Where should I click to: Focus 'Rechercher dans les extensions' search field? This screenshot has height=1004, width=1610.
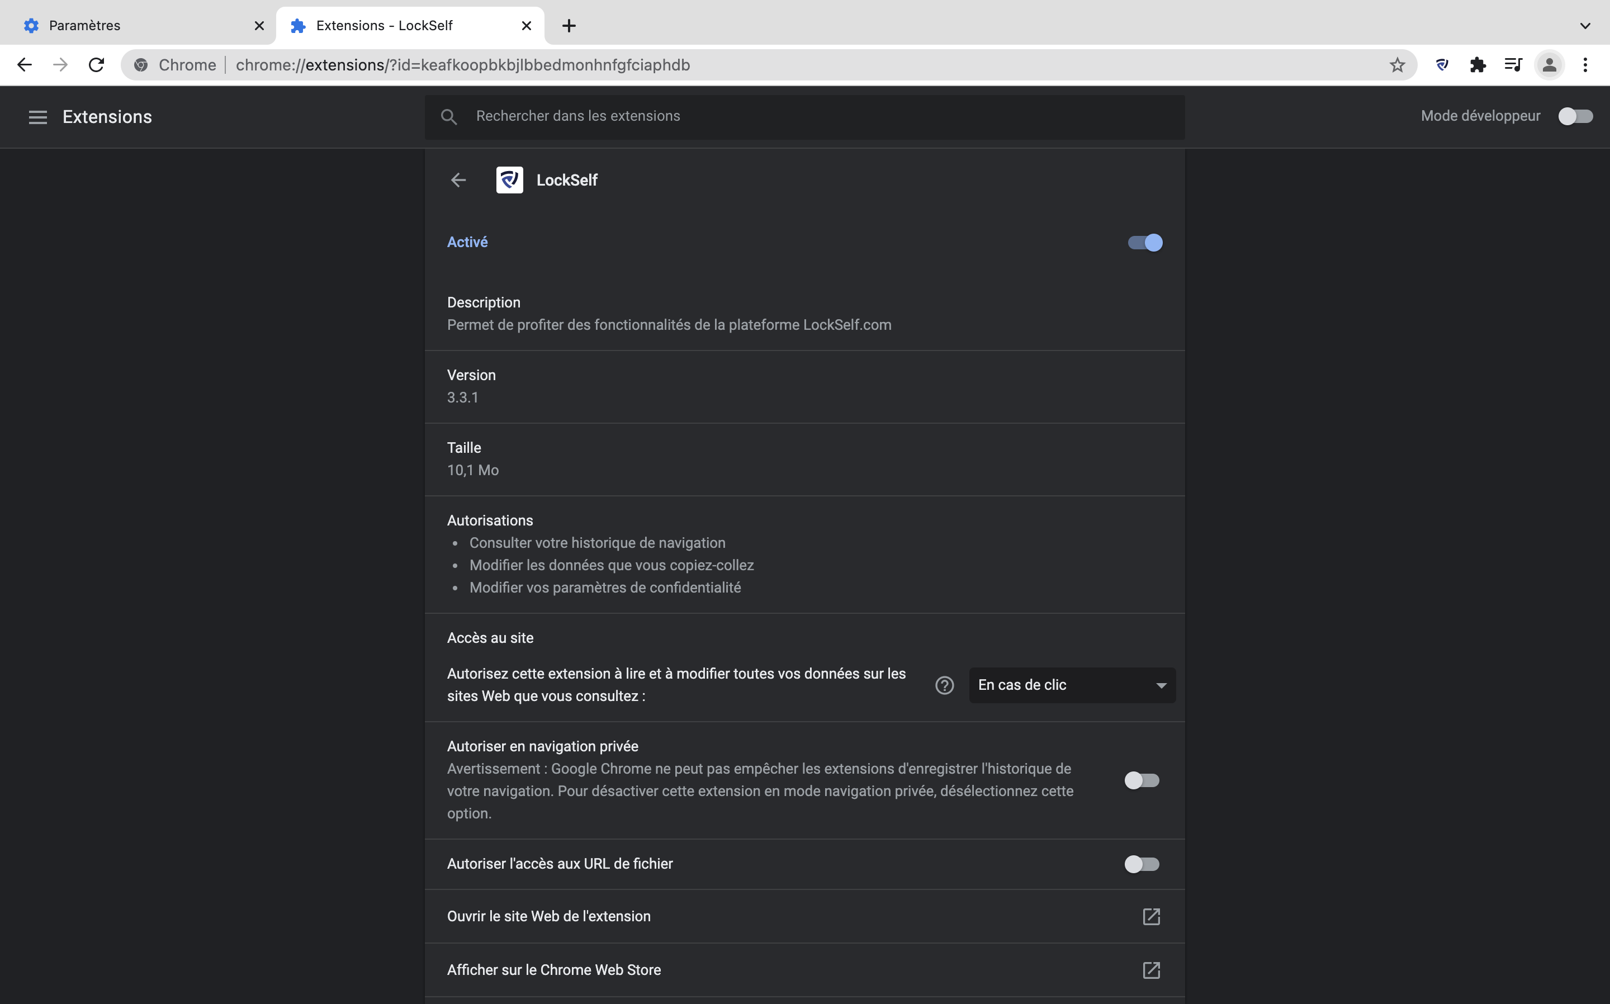804,117
